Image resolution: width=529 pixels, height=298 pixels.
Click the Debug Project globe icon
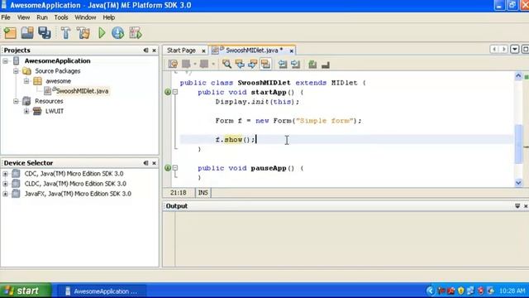tap(117, 33)
